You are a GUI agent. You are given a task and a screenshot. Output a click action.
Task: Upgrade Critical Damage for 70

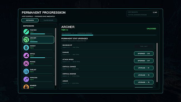click(x=144, y=75)
